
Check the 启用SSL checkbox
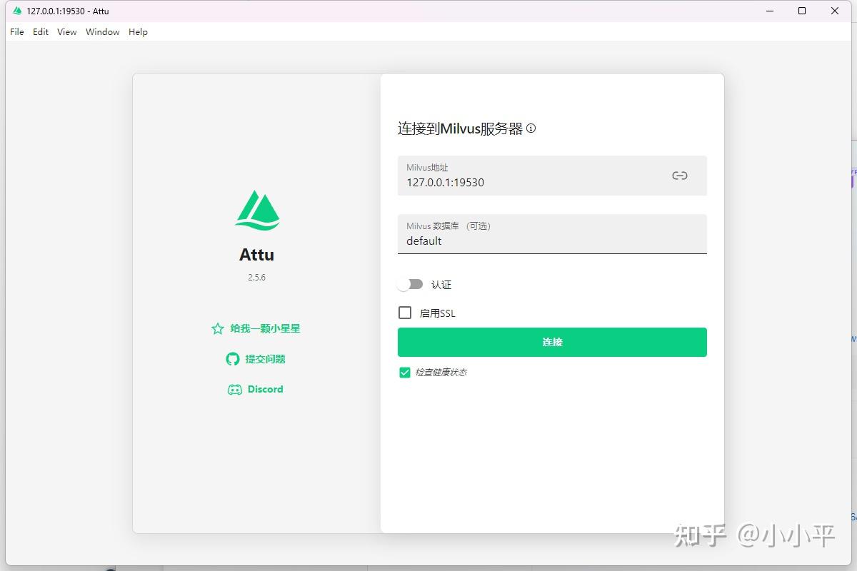pos(405,313)
